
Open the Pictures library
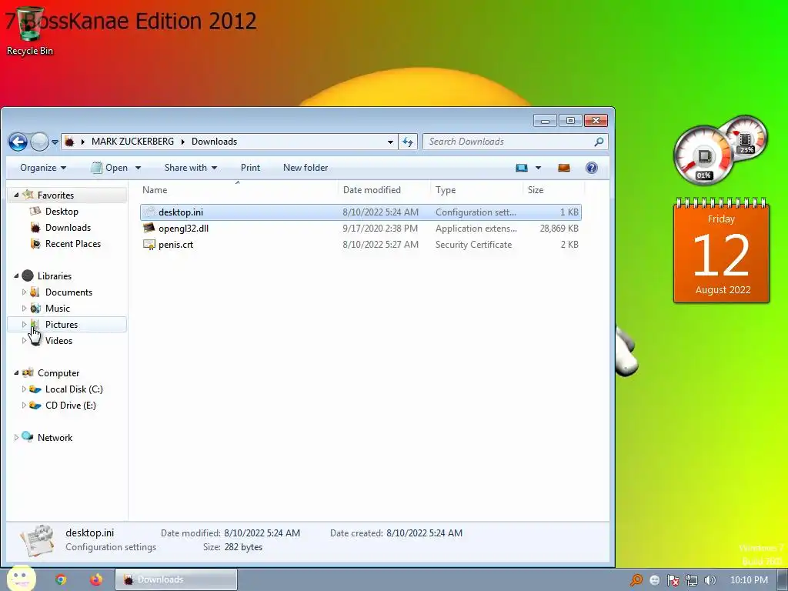(x=62, y=325)
